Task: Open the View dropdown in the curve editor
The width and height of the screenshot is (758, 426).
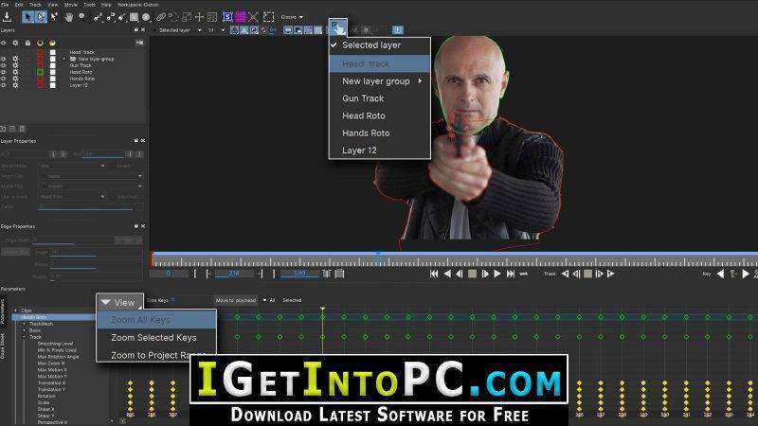Action: point(118,302)
